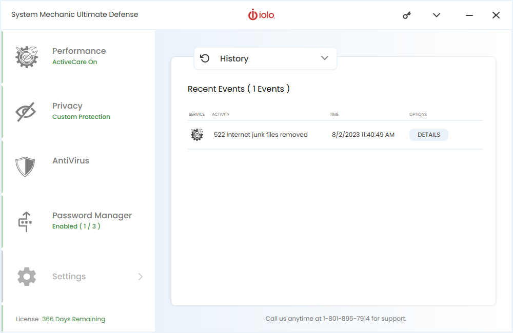Open the AntiVirus shield icon
The width and height of the screenshot is (513, 333).
(x=25, y=167)
